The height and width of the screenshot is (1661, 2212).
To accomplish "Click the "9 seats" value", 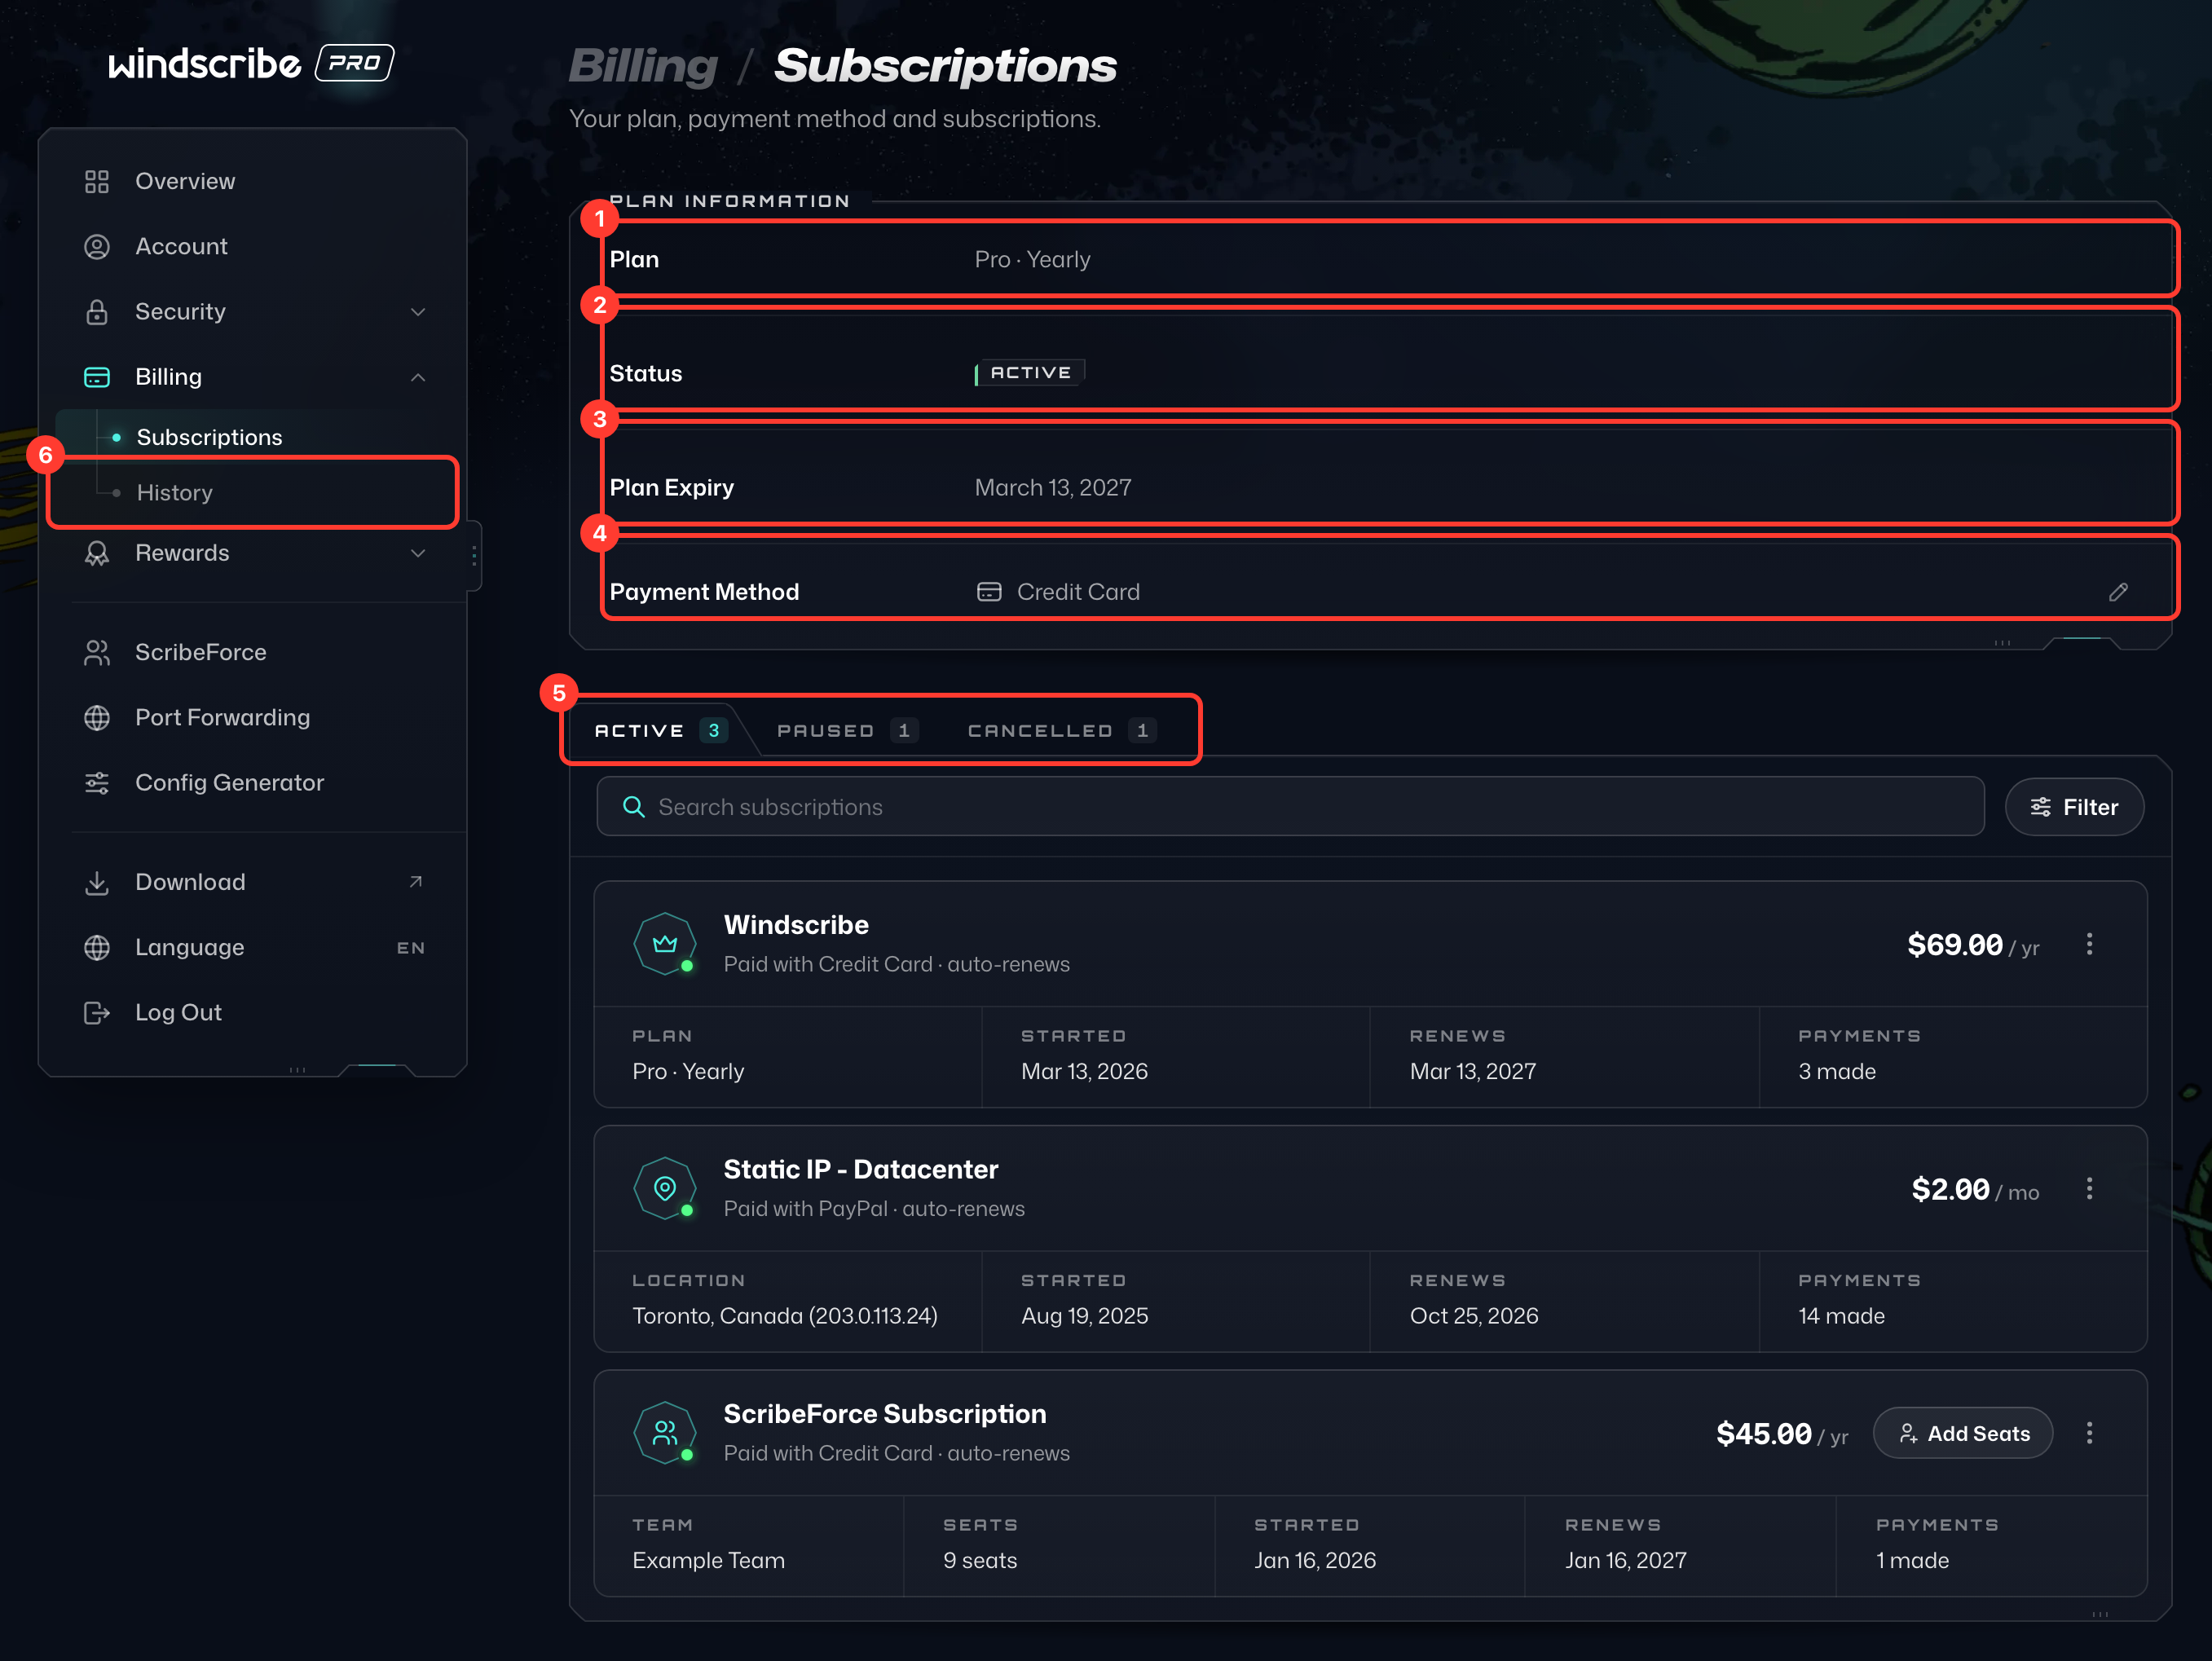I will 980,1560.
